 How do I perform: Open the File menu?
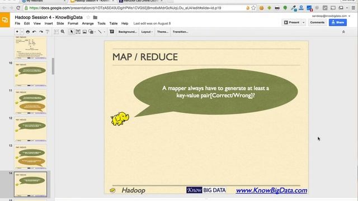17,23
